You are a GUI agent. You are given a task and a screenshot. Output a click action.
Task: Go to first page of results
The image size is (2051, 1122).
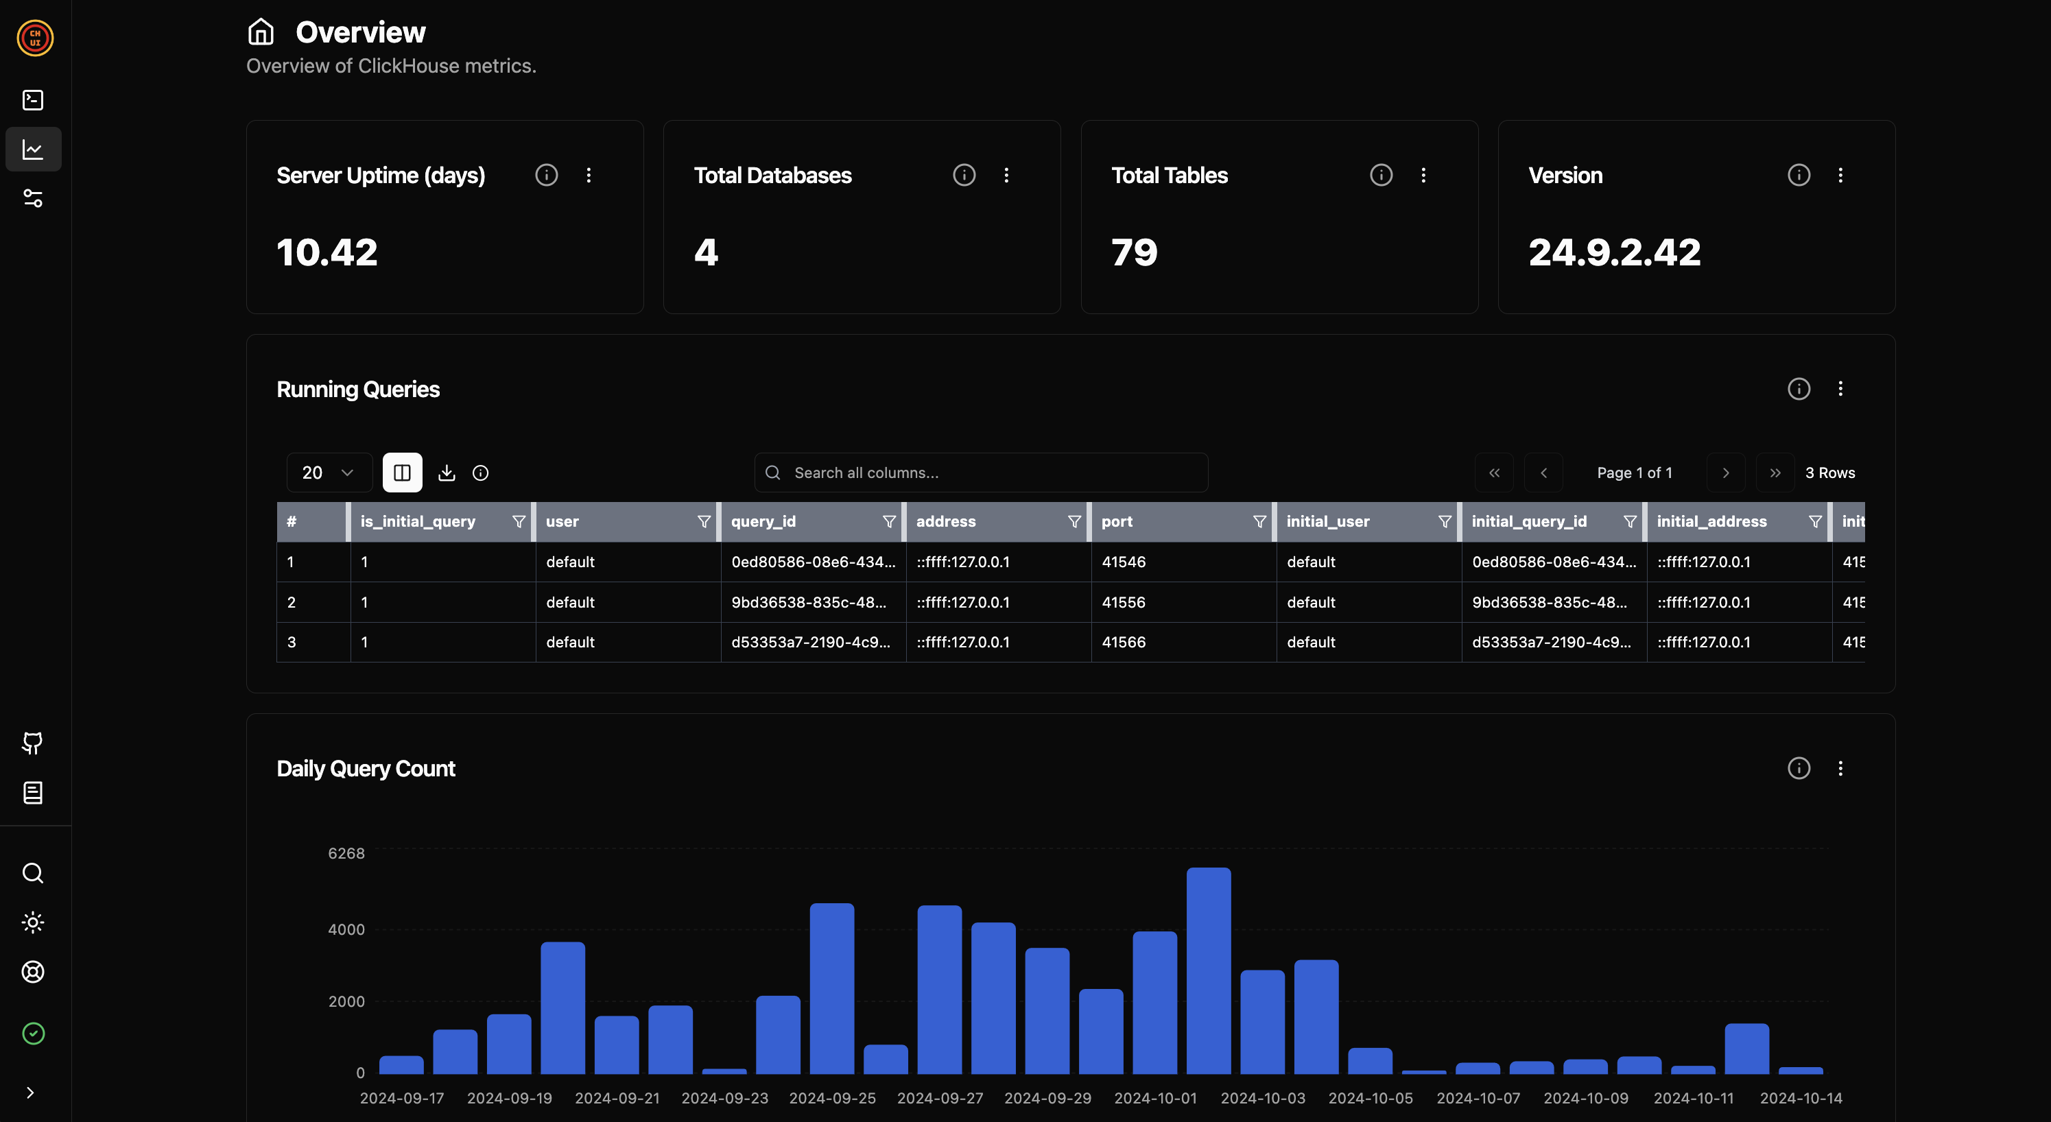1495,473
